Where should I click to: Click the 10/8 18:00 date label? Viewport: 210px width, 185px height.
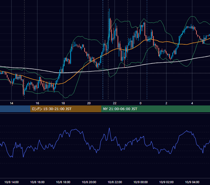tap(63, 182)
